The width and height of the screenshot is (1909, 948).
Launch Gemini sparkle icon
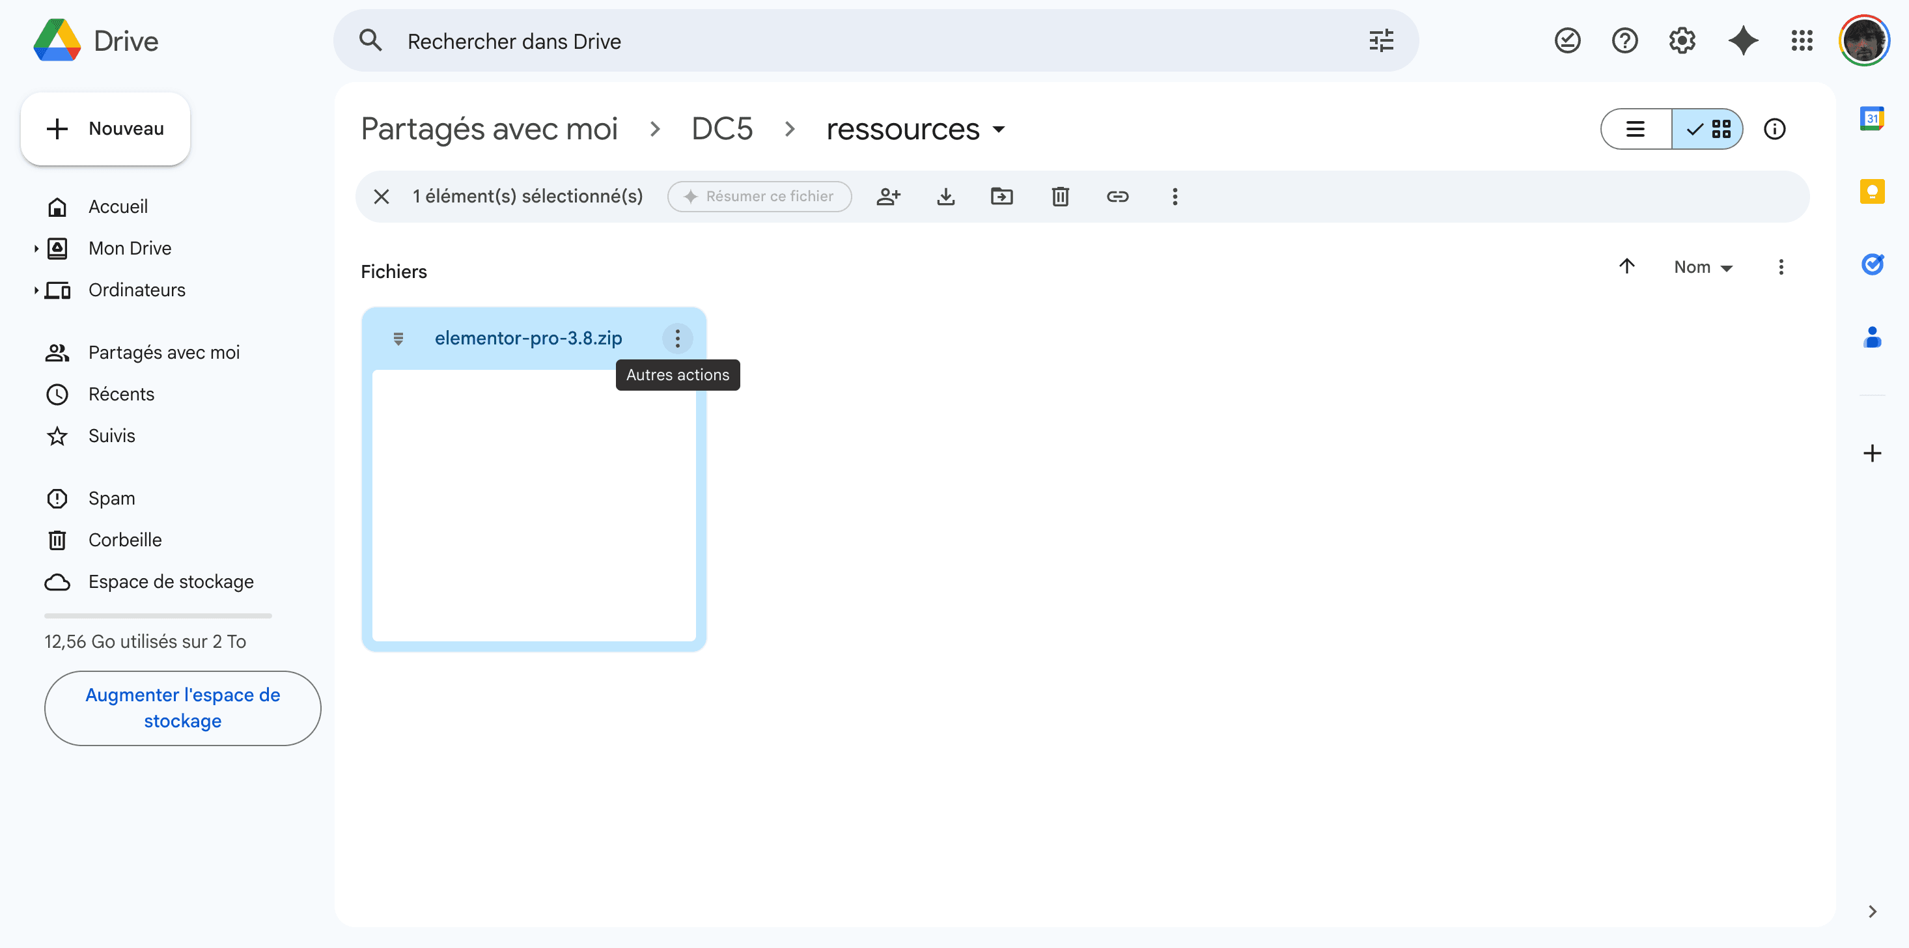click(1743, 41)
